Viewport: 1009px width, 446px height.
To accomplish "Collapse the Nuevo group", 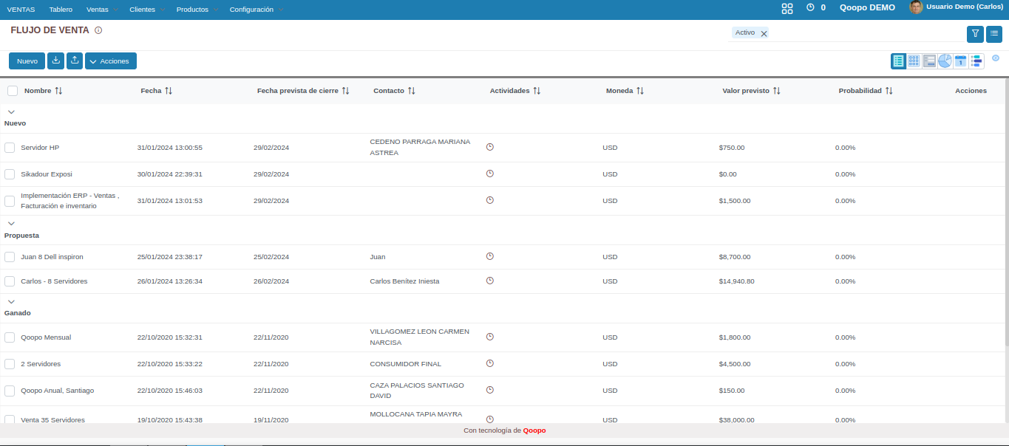I will 11,111.
